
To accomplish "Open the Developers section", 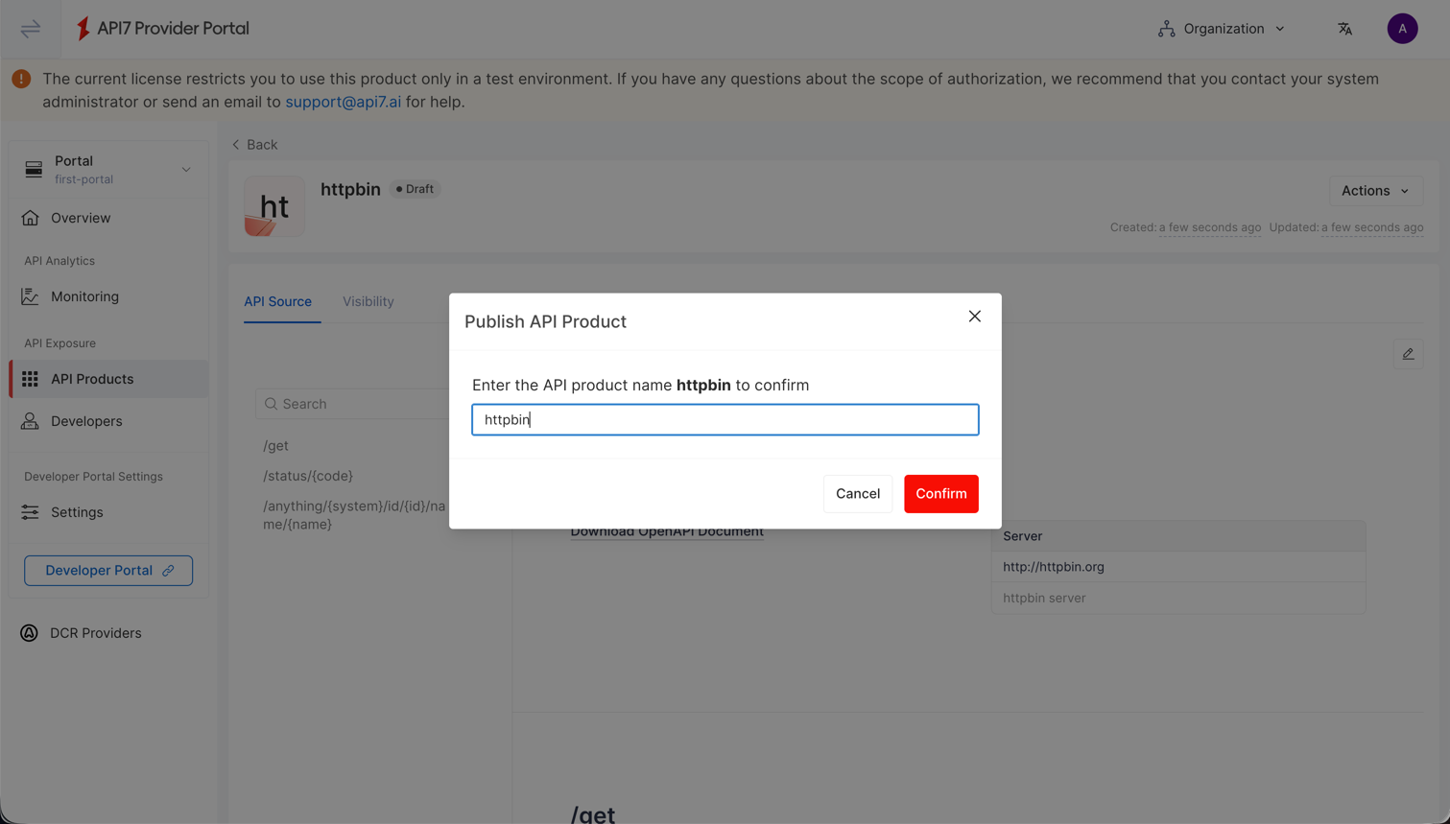I will (87, 420).
